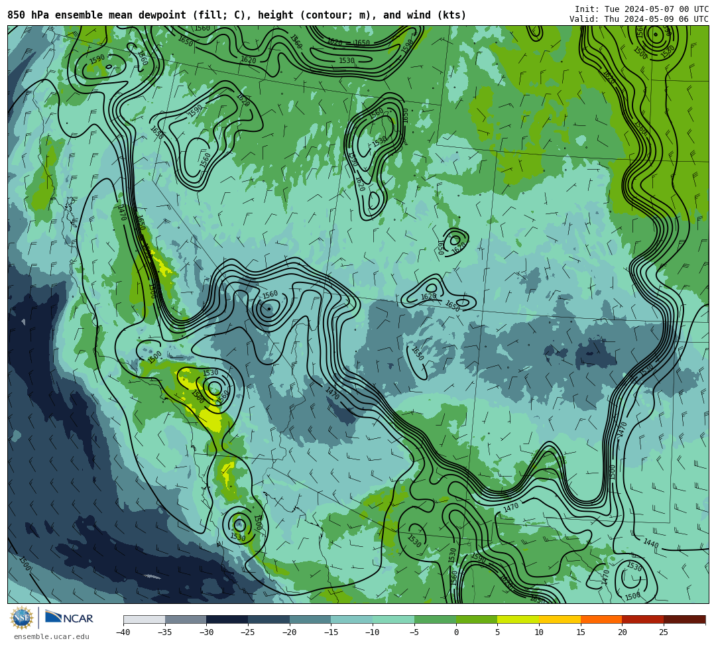Click the amber 10 to 15 colorbar segment

click(x=560, y=619)
